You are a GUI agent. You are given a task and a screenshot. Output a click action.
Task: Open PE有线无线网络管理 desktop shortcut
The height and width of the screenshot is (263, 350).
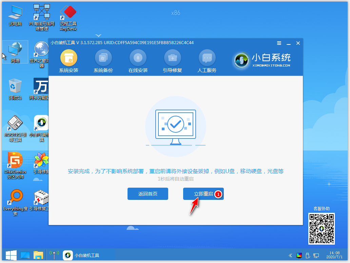(42, 18)
